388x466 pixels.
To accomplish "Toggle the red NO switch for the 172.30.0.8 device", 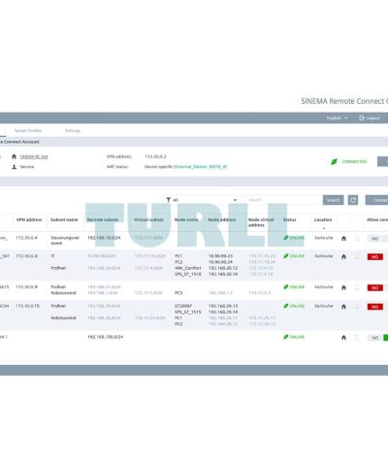I will [x=375, y=257].
